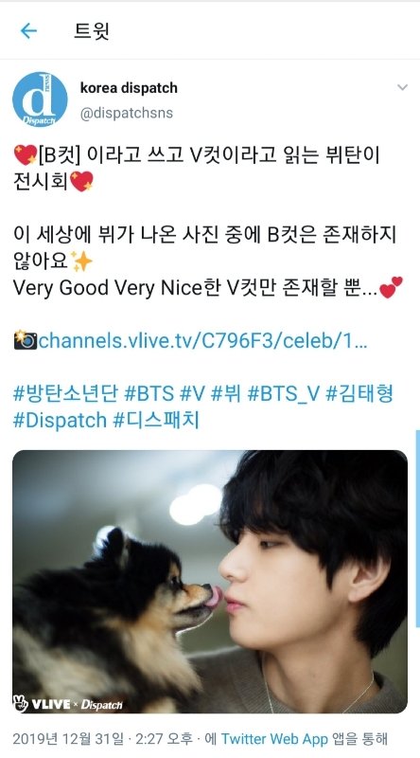Open the #BTS hashtag

point(149,393)
